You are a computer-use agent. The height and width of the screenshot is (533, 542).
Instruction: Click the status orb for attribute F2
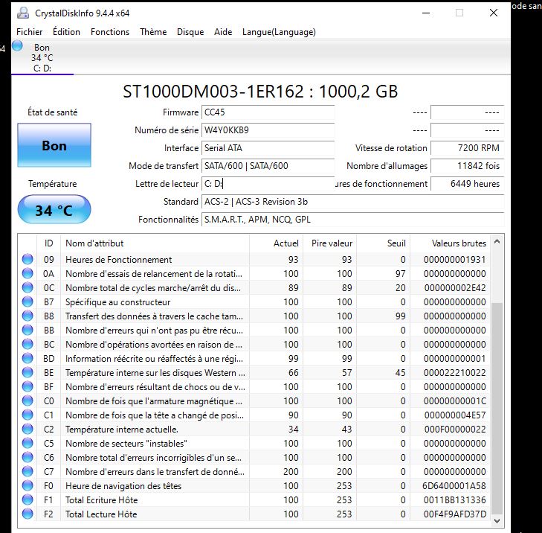(28, 514)
